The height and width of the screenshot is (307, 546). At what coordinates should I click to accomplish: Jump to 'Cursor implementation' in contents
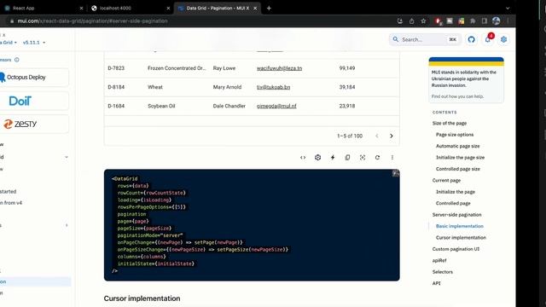point(461,238)
